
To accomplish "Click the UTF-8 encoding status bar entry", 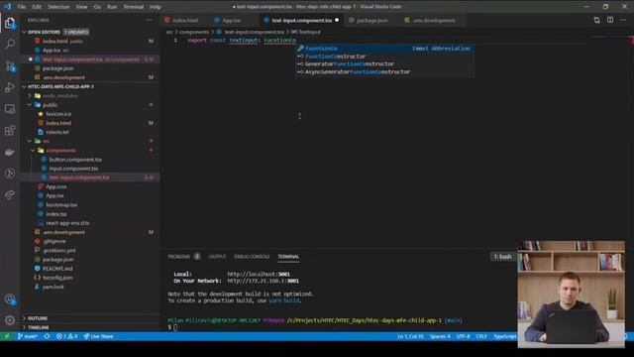I will pos(463,336).
